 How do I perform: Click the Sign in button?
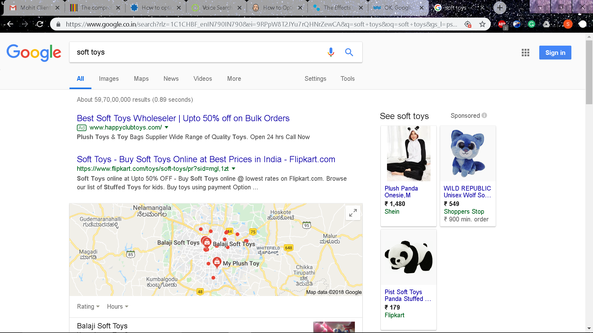(555, 53)
